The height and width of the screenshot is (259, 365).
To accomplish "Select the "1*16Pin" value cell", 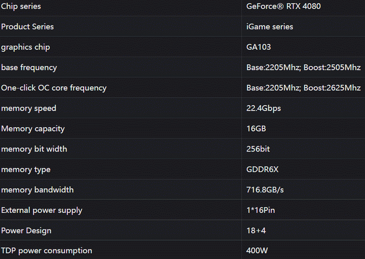I will click(x=261, y=210).
